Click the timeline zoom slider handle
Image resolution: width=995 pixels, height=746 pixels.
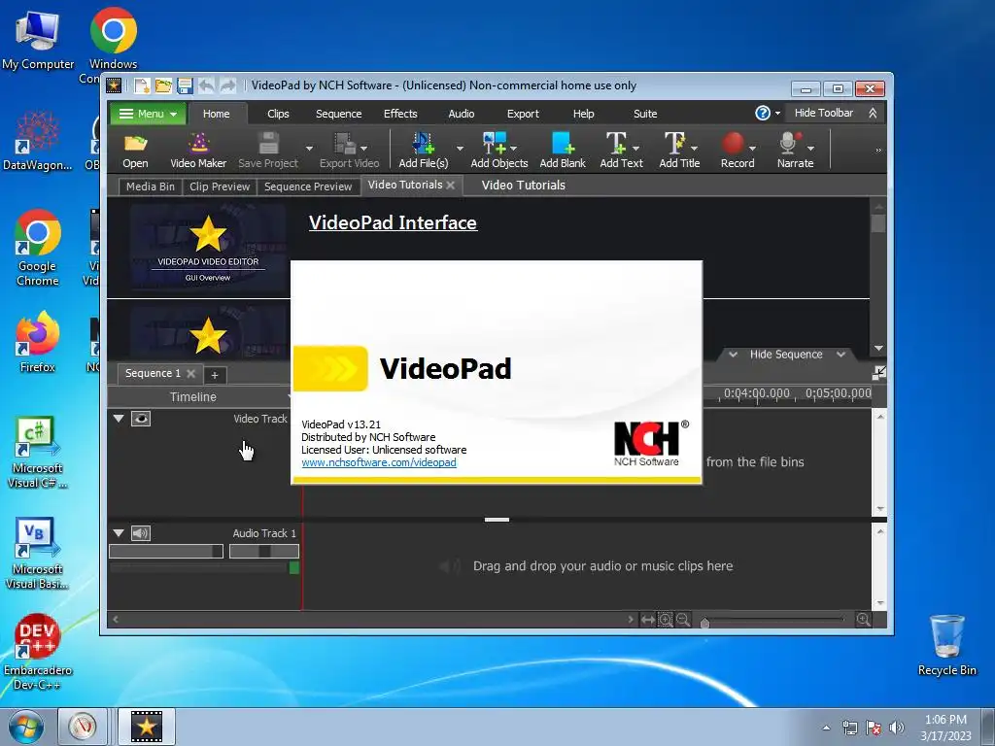(x=704, y=623)
